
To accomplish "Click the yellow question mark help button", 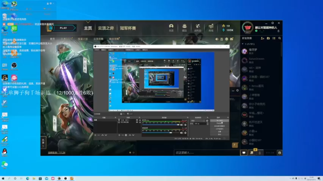I will [x=235, y=145].
